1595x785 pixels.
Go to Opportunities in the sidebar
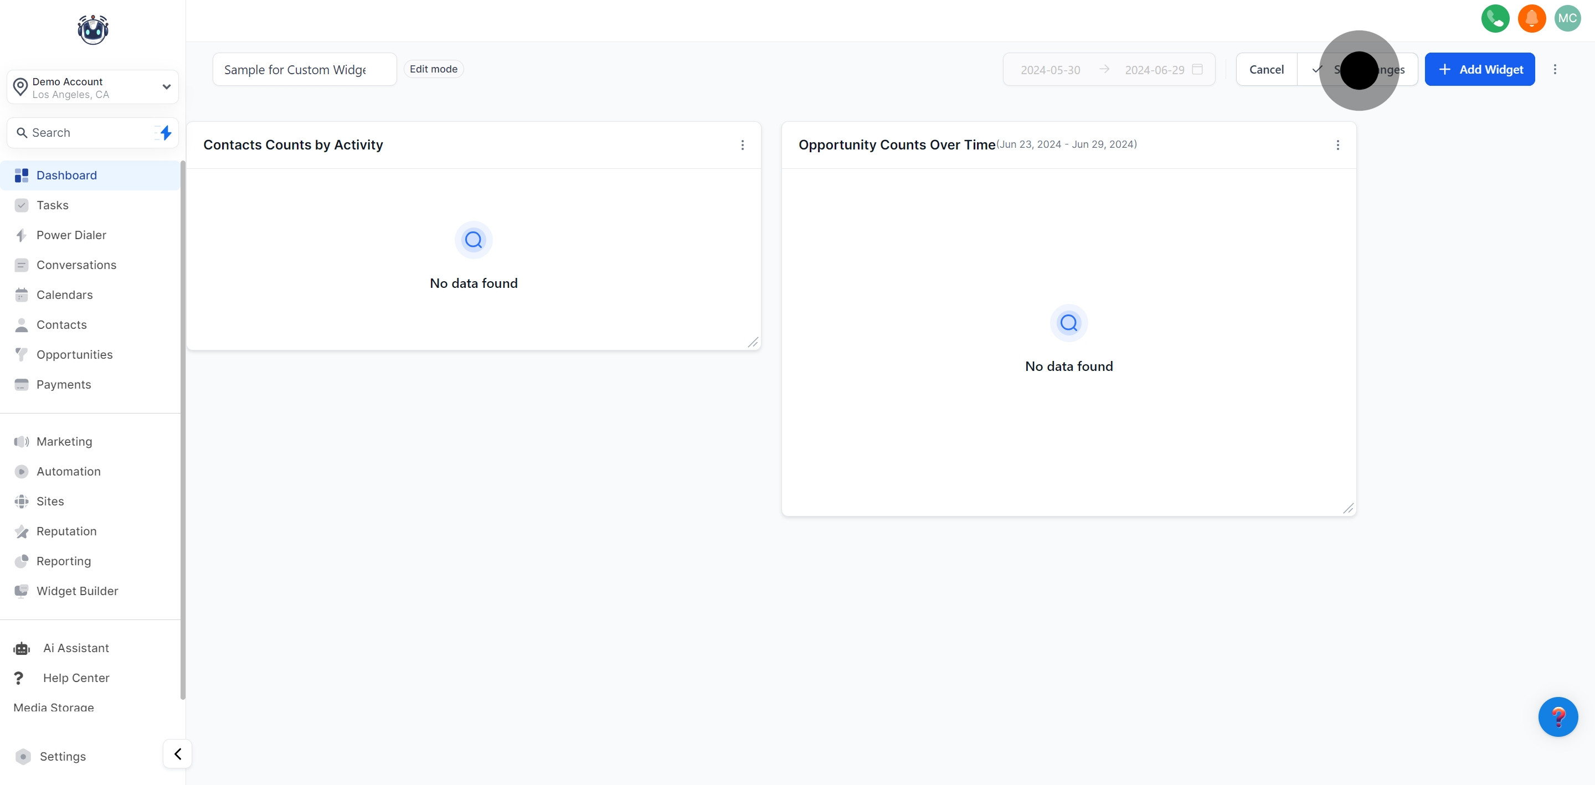74,355
